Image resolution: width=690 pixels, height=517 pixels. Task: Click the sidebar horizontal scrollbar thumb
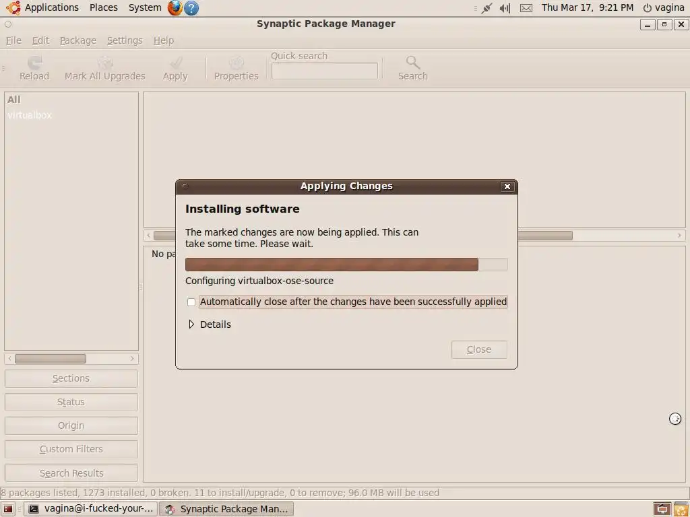coord(51,359)
